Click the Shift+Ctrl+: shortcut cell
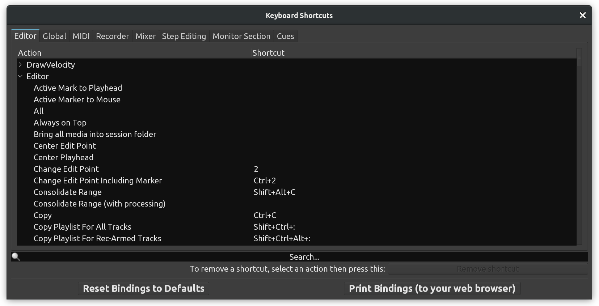This screenshot has width=599, height=306. click(274, 227)
